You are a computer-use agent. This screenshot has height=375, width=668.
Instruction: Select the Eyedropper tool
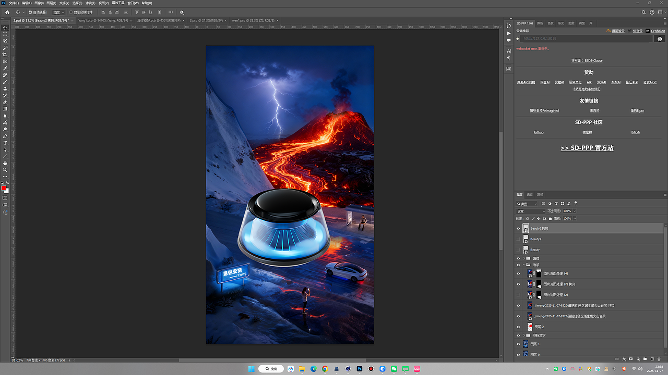(5, 68)
